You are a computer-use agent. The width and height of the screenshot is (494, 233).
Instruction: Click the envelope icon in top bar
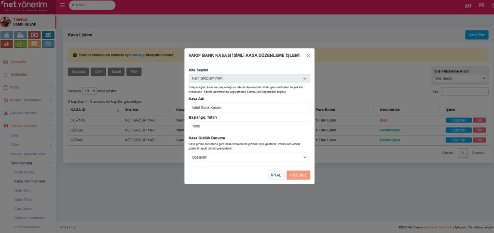481,5
